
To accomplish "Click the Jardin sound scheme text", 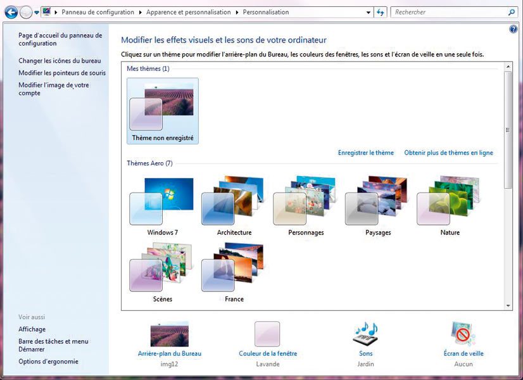I will click(365, 364).
